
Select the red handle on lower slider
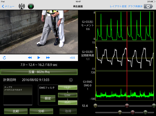pyautogui.click(x=132, y=112)
